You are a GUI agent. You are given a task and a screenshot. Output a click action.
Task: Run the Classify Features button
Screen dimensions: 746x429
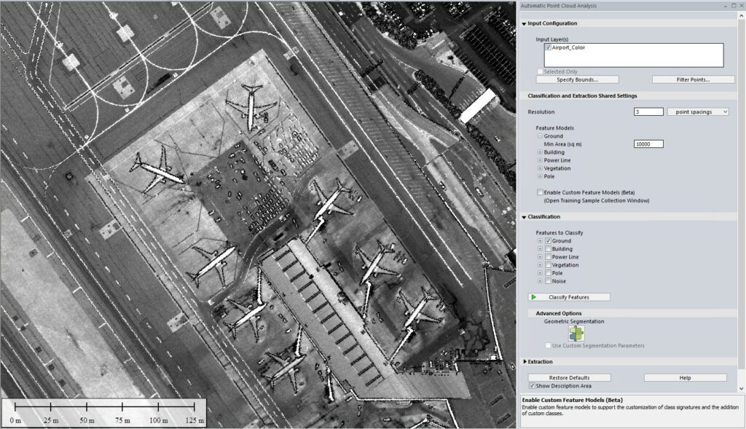point(569,297)
